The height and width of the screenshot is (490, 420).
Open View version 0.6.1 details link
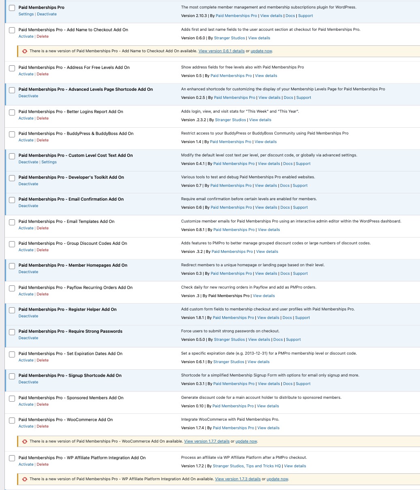pos(221,51)
